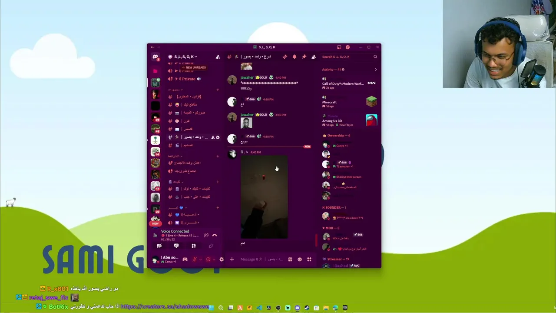Show pinned messages pin icon
This screenshot has height=313, width=556.
(304, 57)
